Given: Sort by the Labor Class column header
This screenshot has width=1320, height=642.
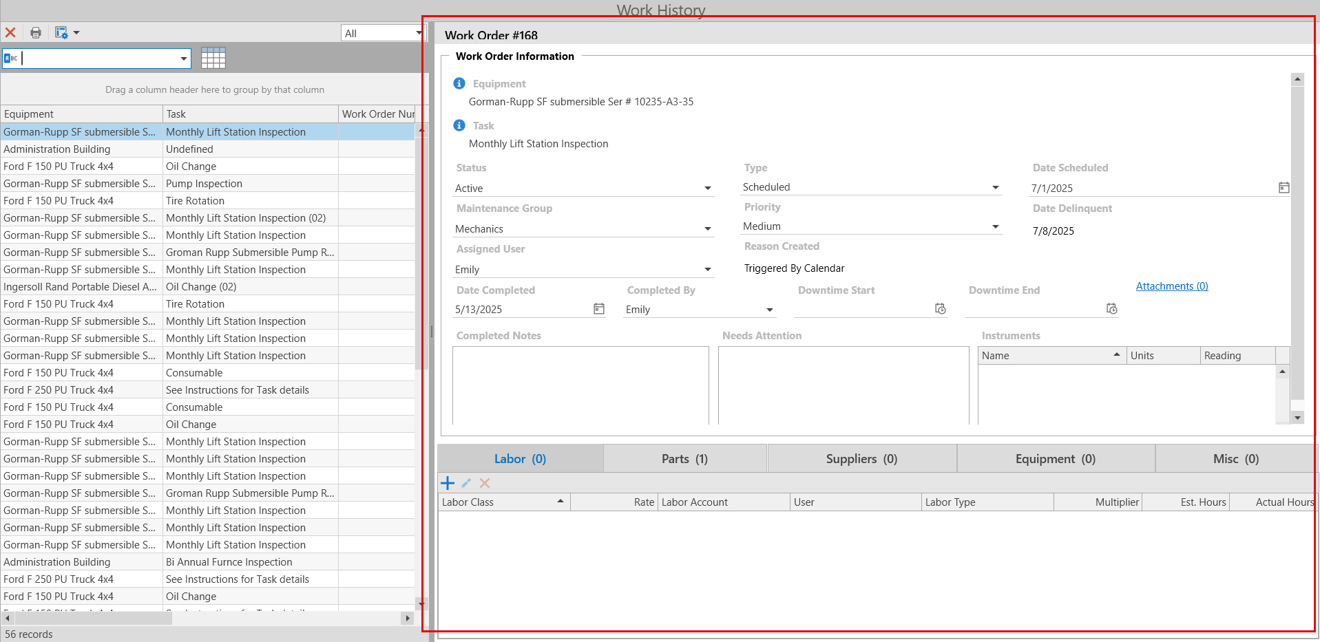Looking at the screenshot, I should pos(504,502).
